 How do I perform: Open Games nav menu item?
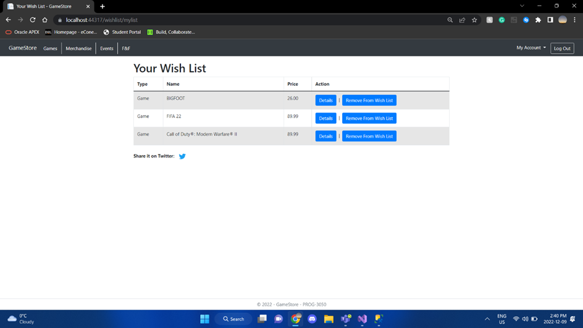pyautogui.click(x=50, y=48)
